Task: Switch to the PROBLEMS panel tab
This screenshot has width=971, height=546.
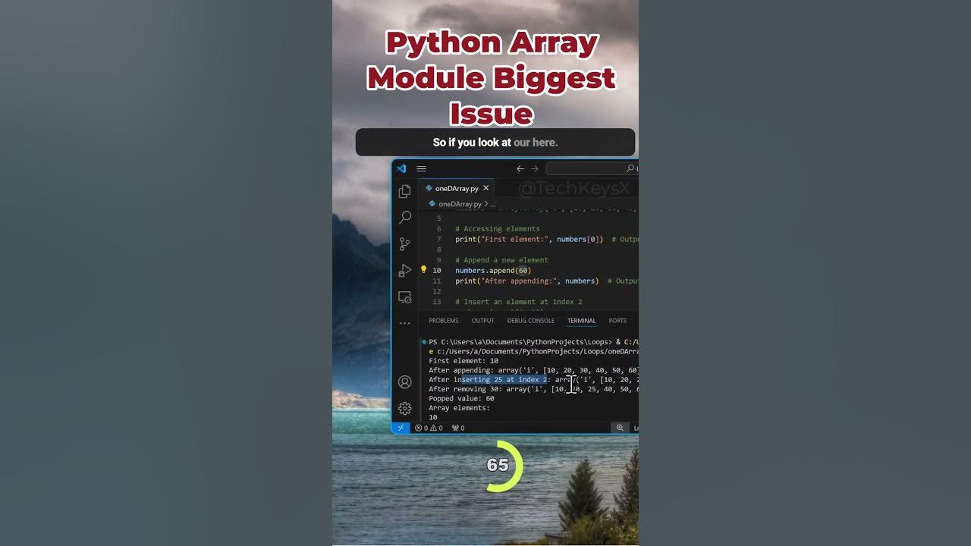Action: 444,321
